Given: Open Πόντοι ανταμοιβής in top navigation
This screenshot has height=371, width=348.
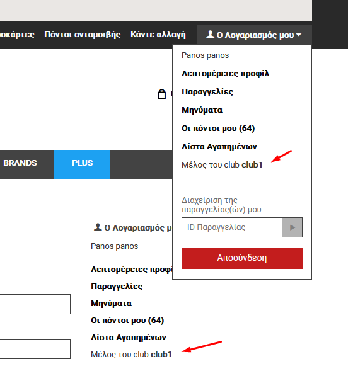Looking at the screenshot, I should tap(83, 35).
